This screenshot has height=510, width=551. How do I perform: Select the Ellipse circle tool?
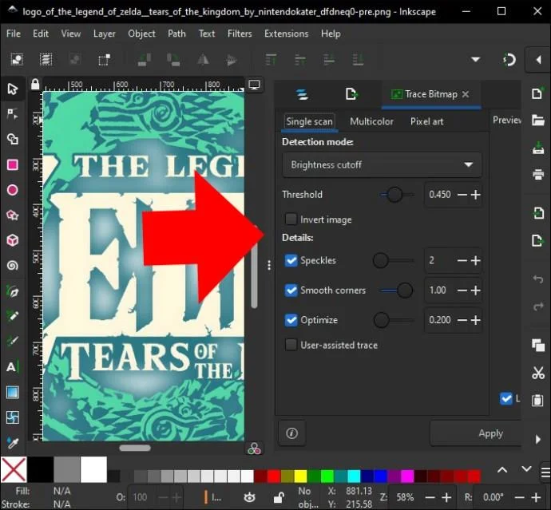coord(13,190)
